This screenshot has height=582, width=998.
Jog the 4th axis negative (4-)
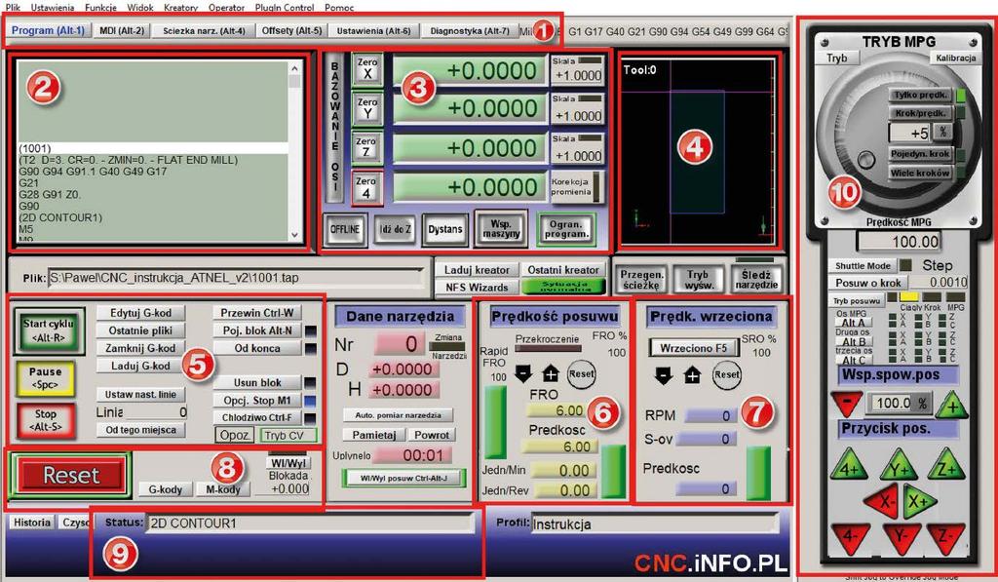850,538
